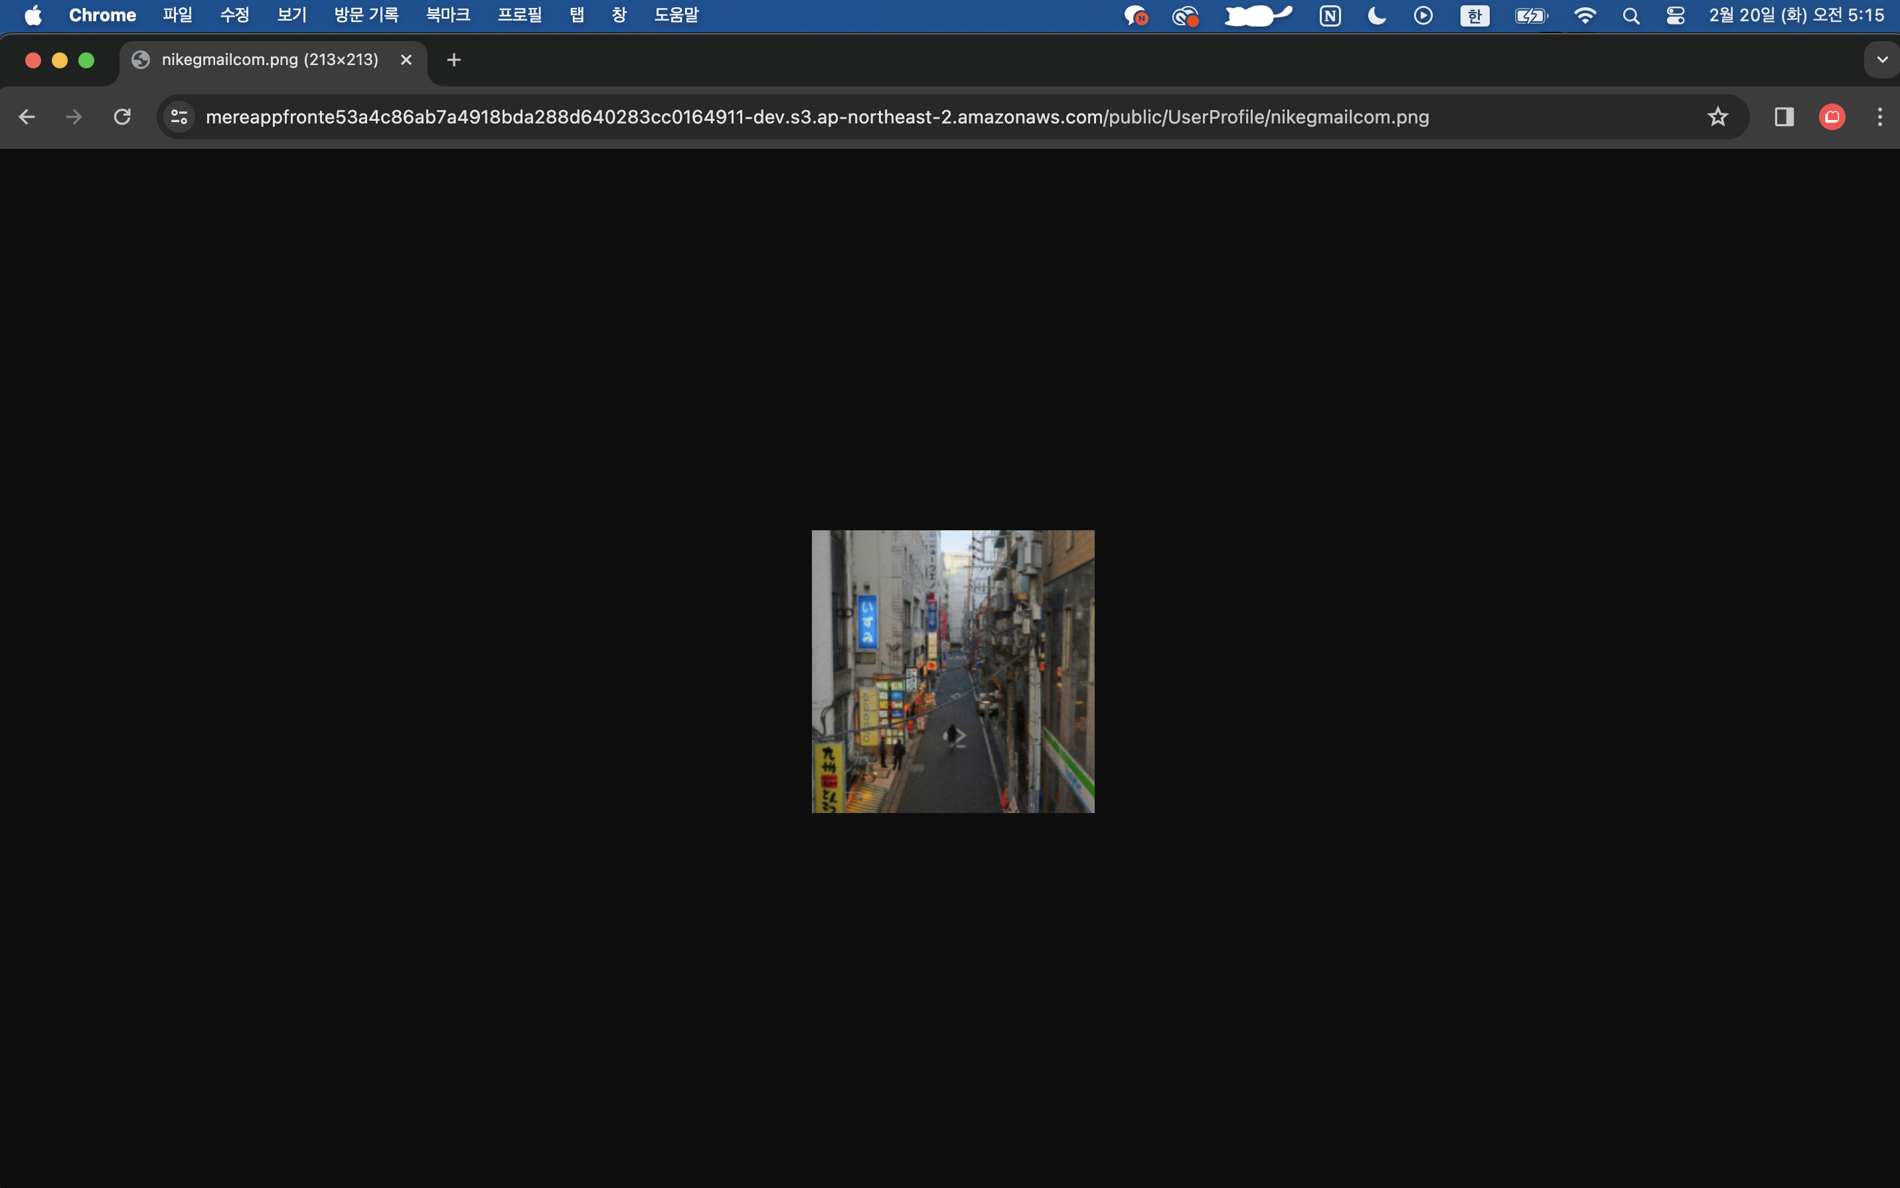The height and width of the screenshot is (1188, 1900).
Task: Open a new tab with plus button
Action: point(453,60)
